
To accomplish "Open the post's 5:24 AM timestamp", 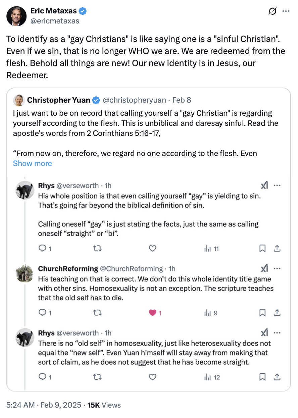I will [20, 405].
